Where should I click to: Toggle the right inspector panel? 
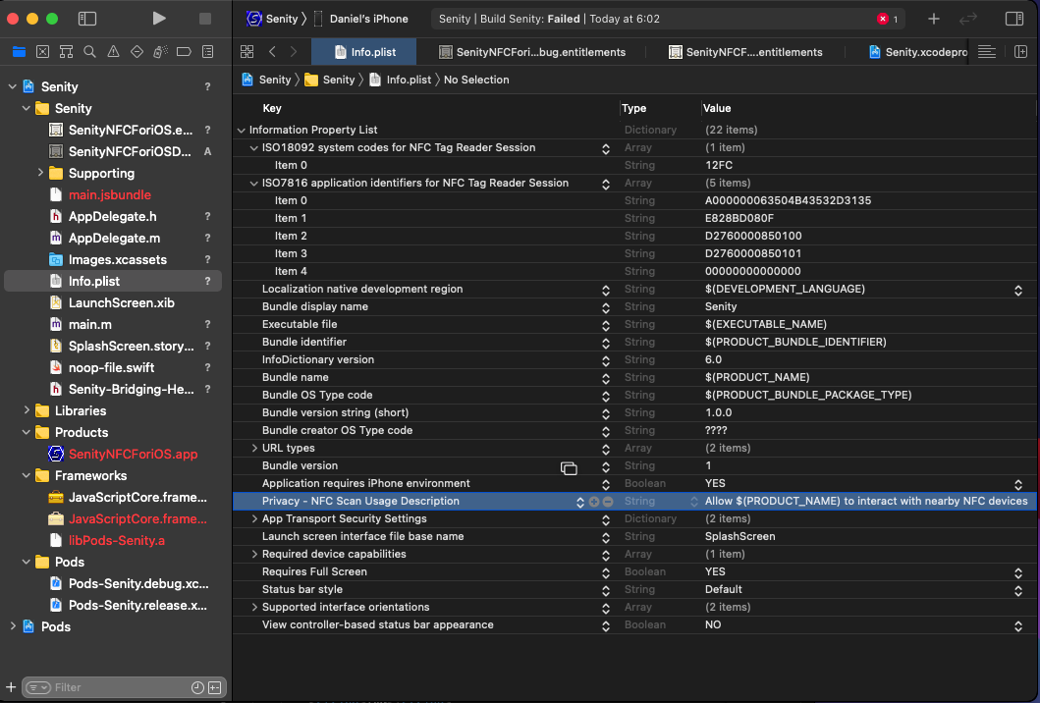point(1014,19)
